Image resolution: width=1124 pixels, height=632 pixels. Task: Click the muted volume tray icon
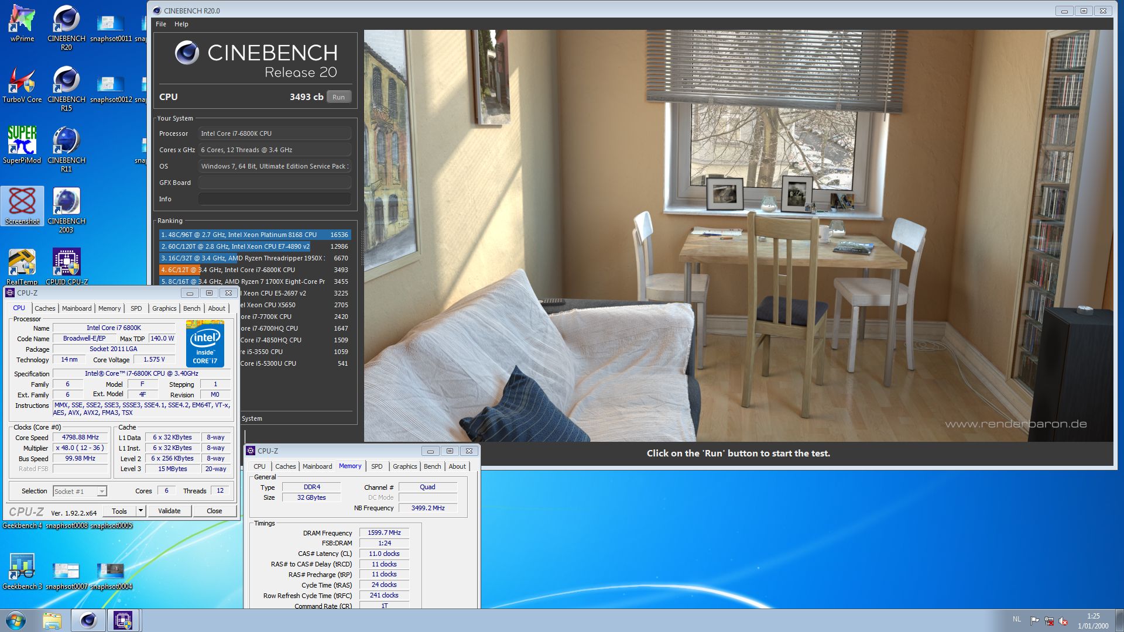pos(1063,621)
